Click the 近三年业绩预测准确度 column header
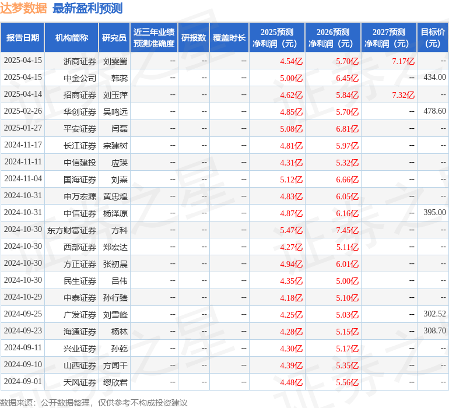449x408 pixels. point(154,38)
